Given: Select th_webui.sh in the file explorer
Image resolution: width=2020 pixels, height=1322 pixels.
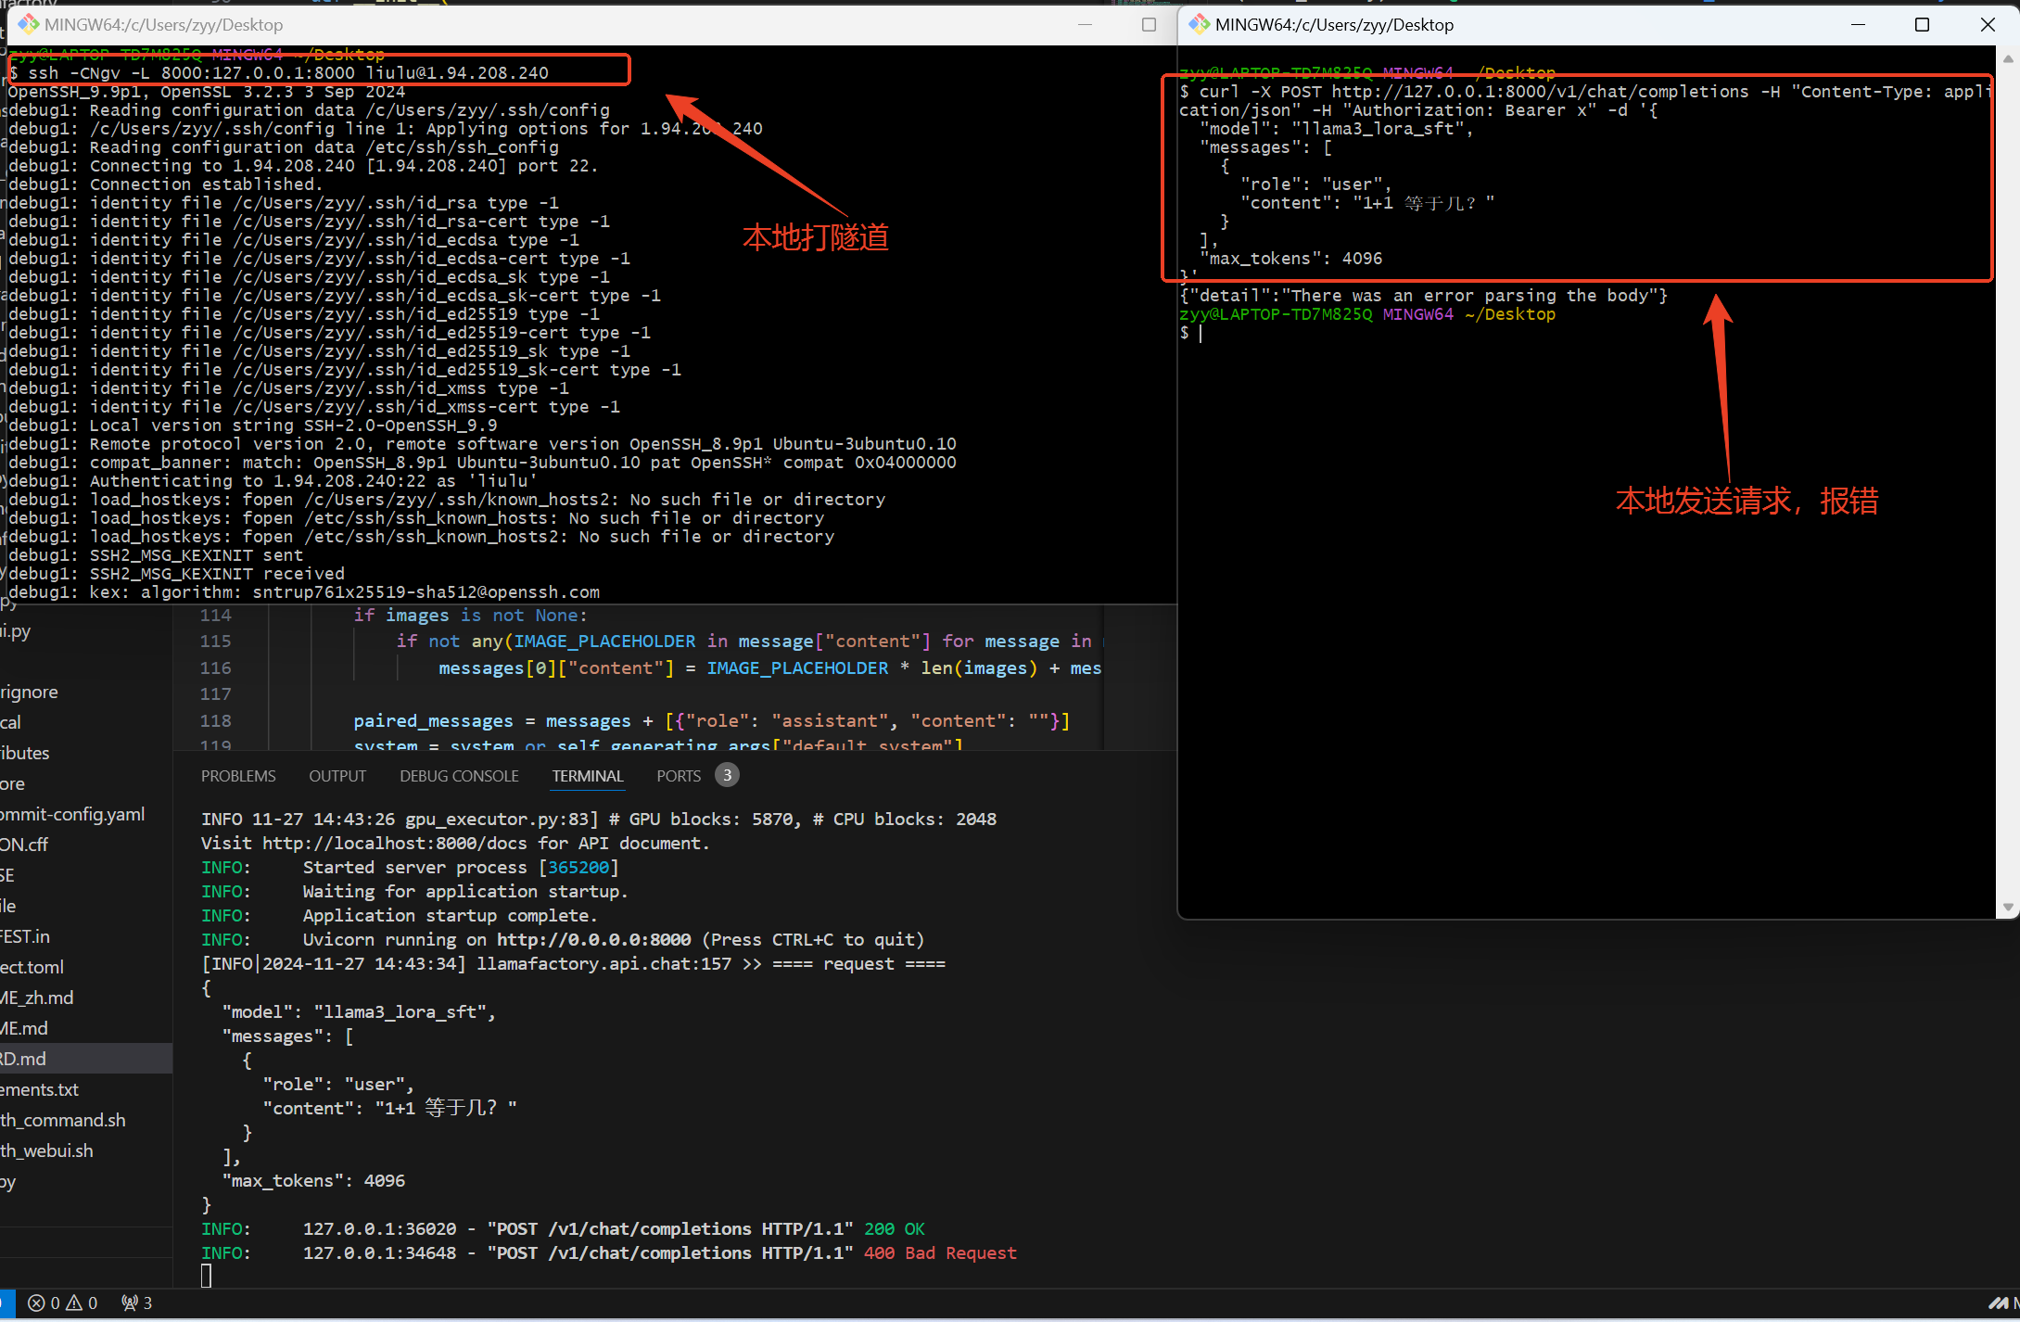Looking at the screenshot, I should 46,1151.
